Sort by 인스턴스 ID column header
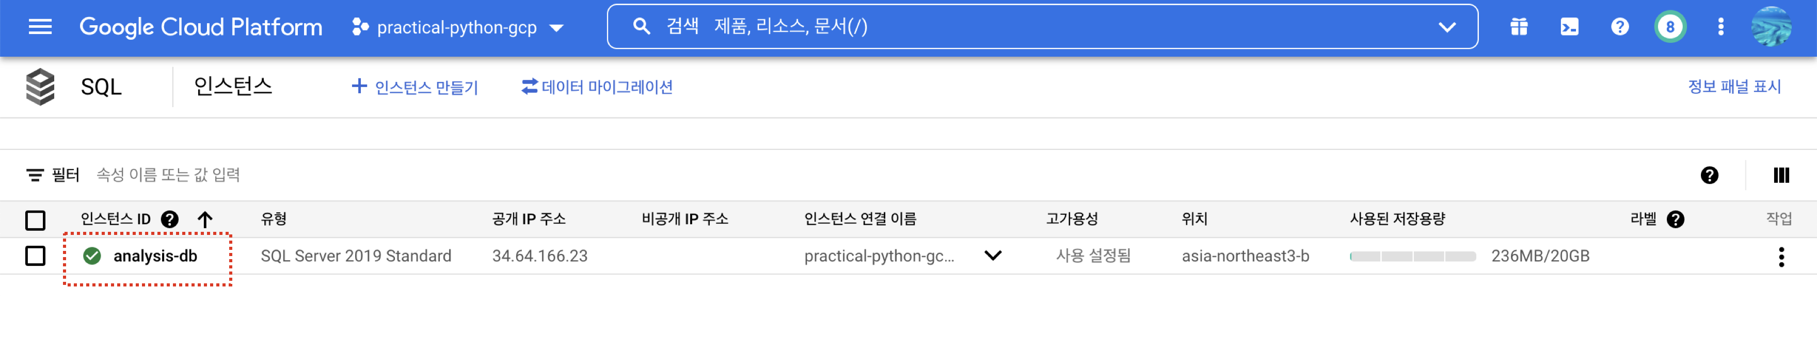This screenshot has height=339, width=1817. click(x=116, y=219)
